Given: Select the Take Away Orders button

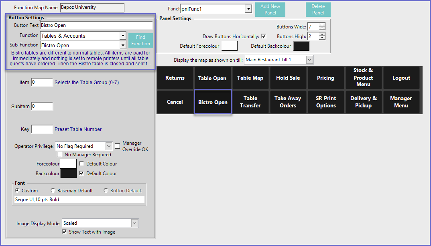Looking at the screenshot, I should click(288, 102).
